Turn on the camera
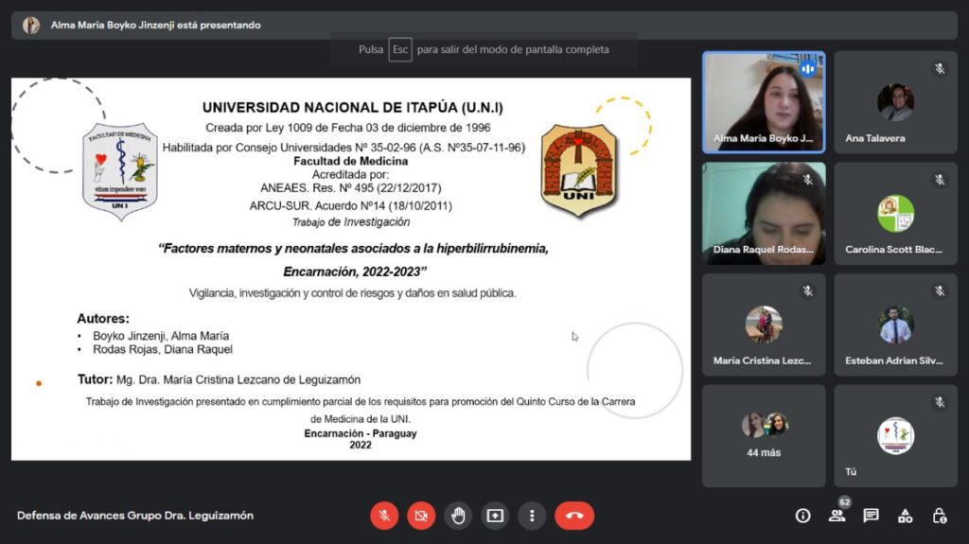The height and width of the screenshot is (544, 969). pos(421,516)
